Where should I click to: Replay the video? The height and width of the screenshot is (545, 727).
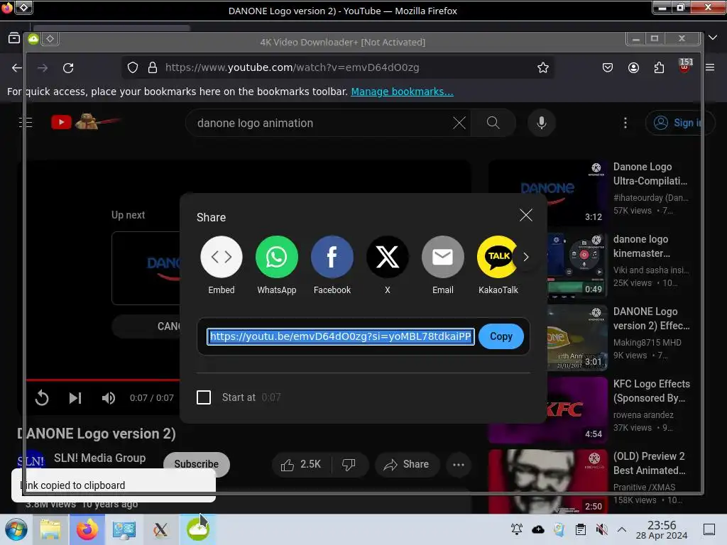[42, 397]
